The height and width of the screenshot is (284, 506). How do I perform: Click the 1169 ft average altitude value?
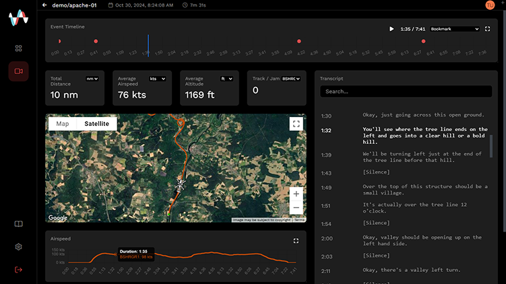coord(199,95)
